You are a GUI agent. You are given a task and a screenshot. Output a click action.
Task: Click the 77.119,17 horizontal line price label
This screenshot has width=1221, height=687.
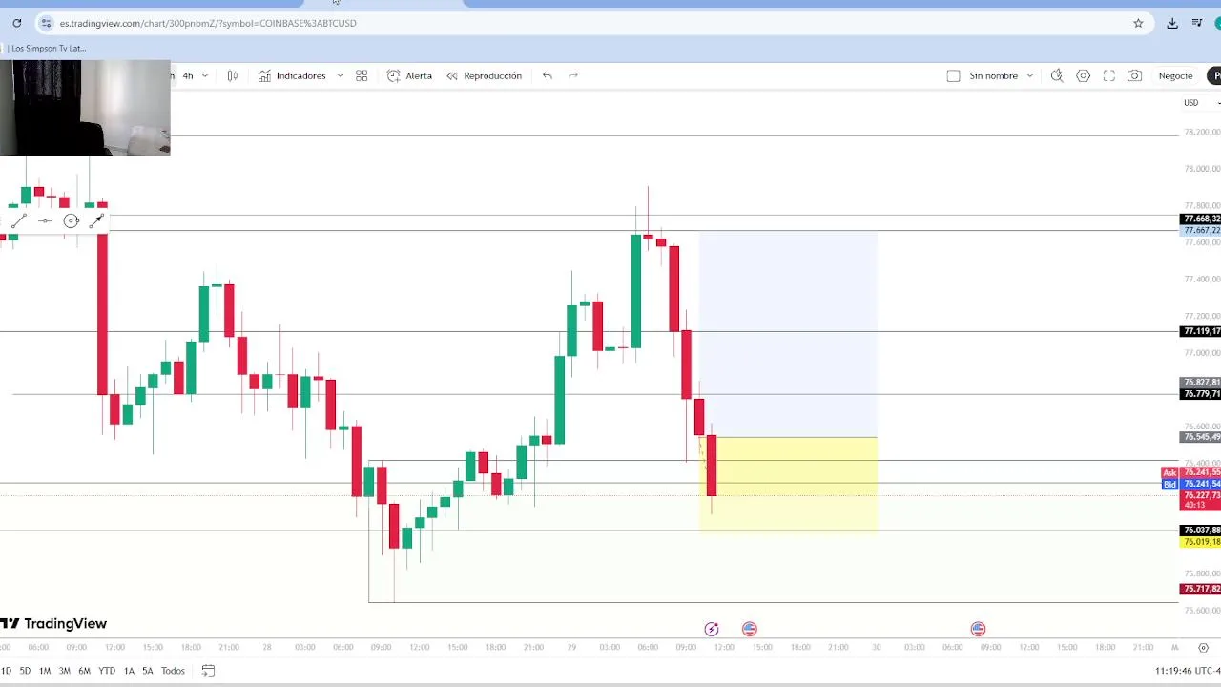pos(1200,332)
